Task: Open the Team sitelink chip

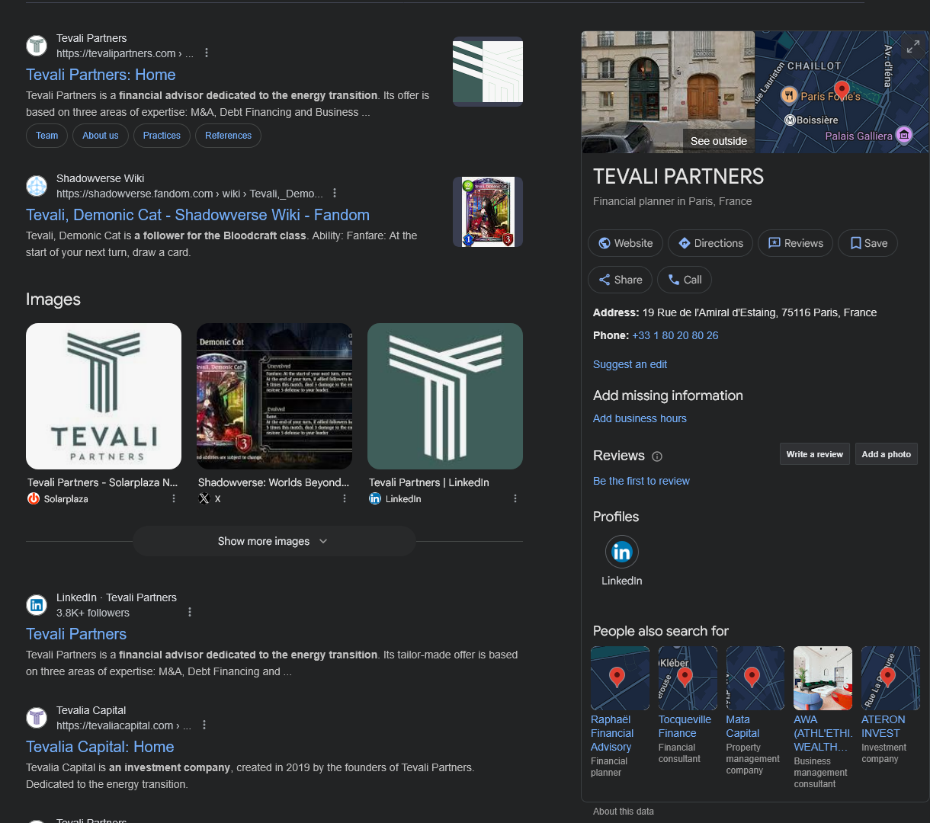Action: coord(46,136)
